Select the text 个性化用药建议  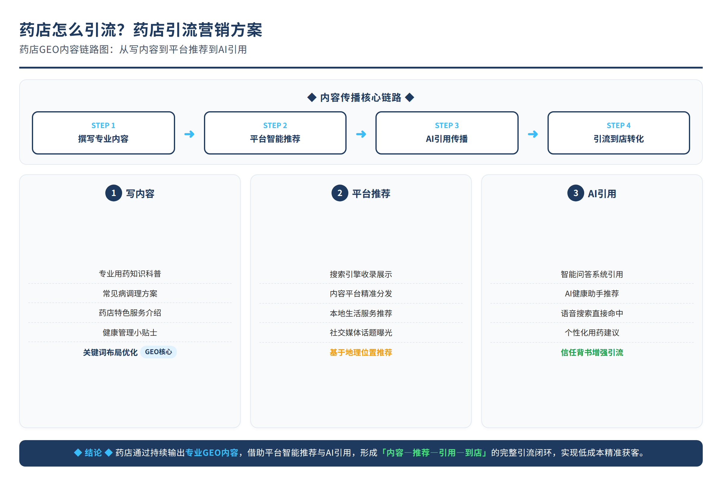coord(592,332)
